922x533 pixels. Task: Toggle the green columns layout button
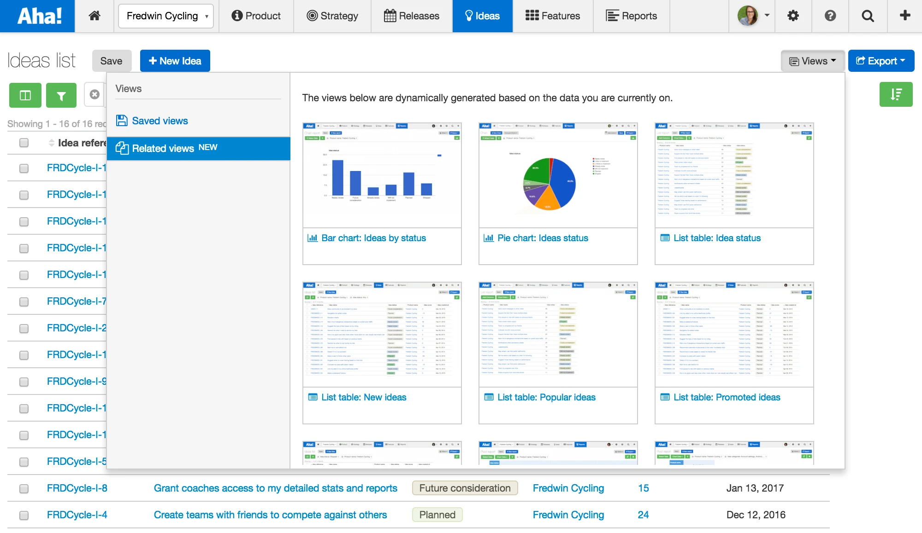(25, 95)
